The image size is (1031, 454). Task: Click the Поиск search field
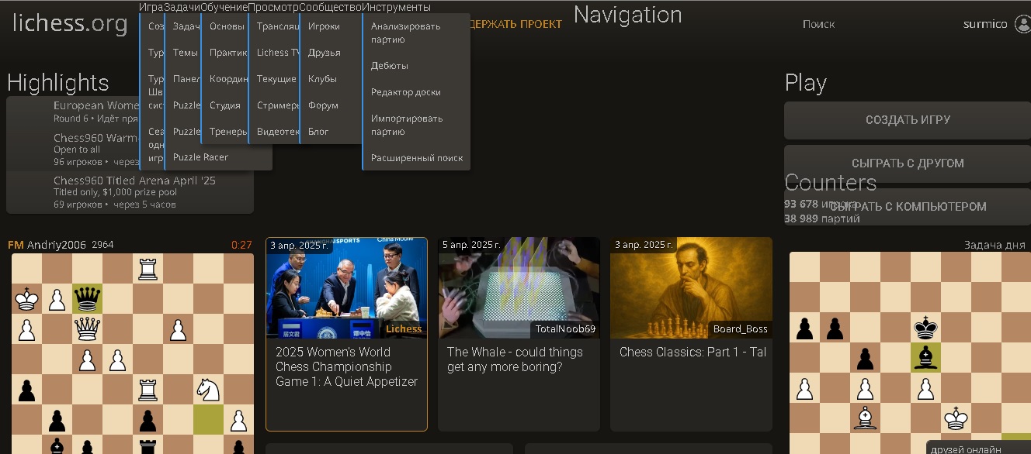[818, 24]
